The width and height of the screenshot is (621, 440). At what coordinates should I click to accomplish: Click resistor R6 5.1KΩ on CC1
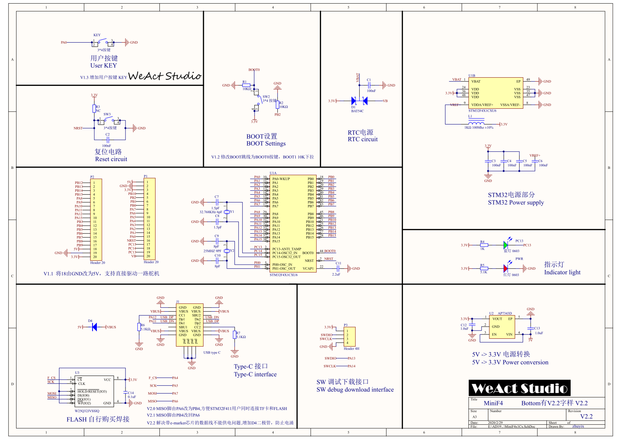(139, 327)
